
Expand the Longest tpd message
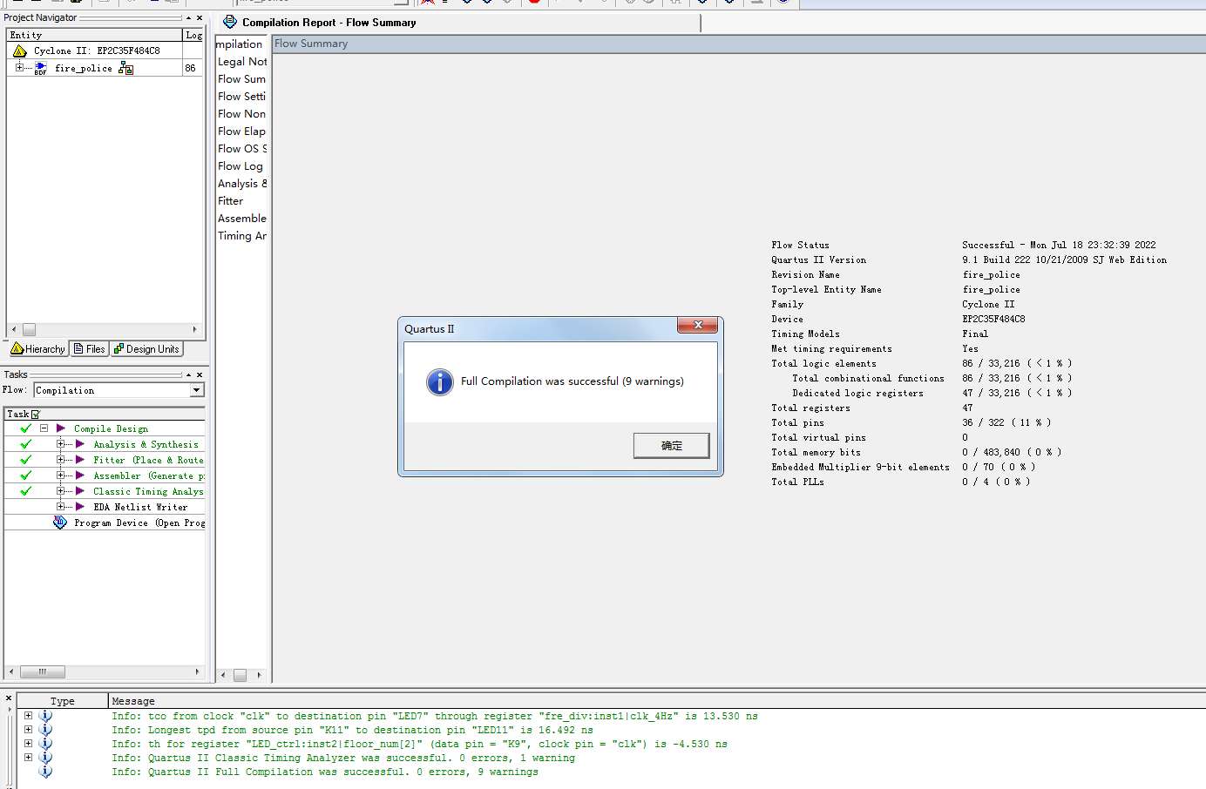coord(28,730)
